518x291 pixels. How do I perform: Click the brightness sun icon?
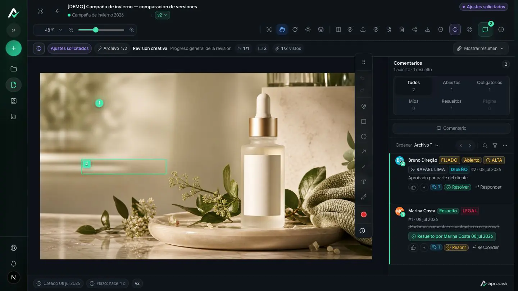308,29
